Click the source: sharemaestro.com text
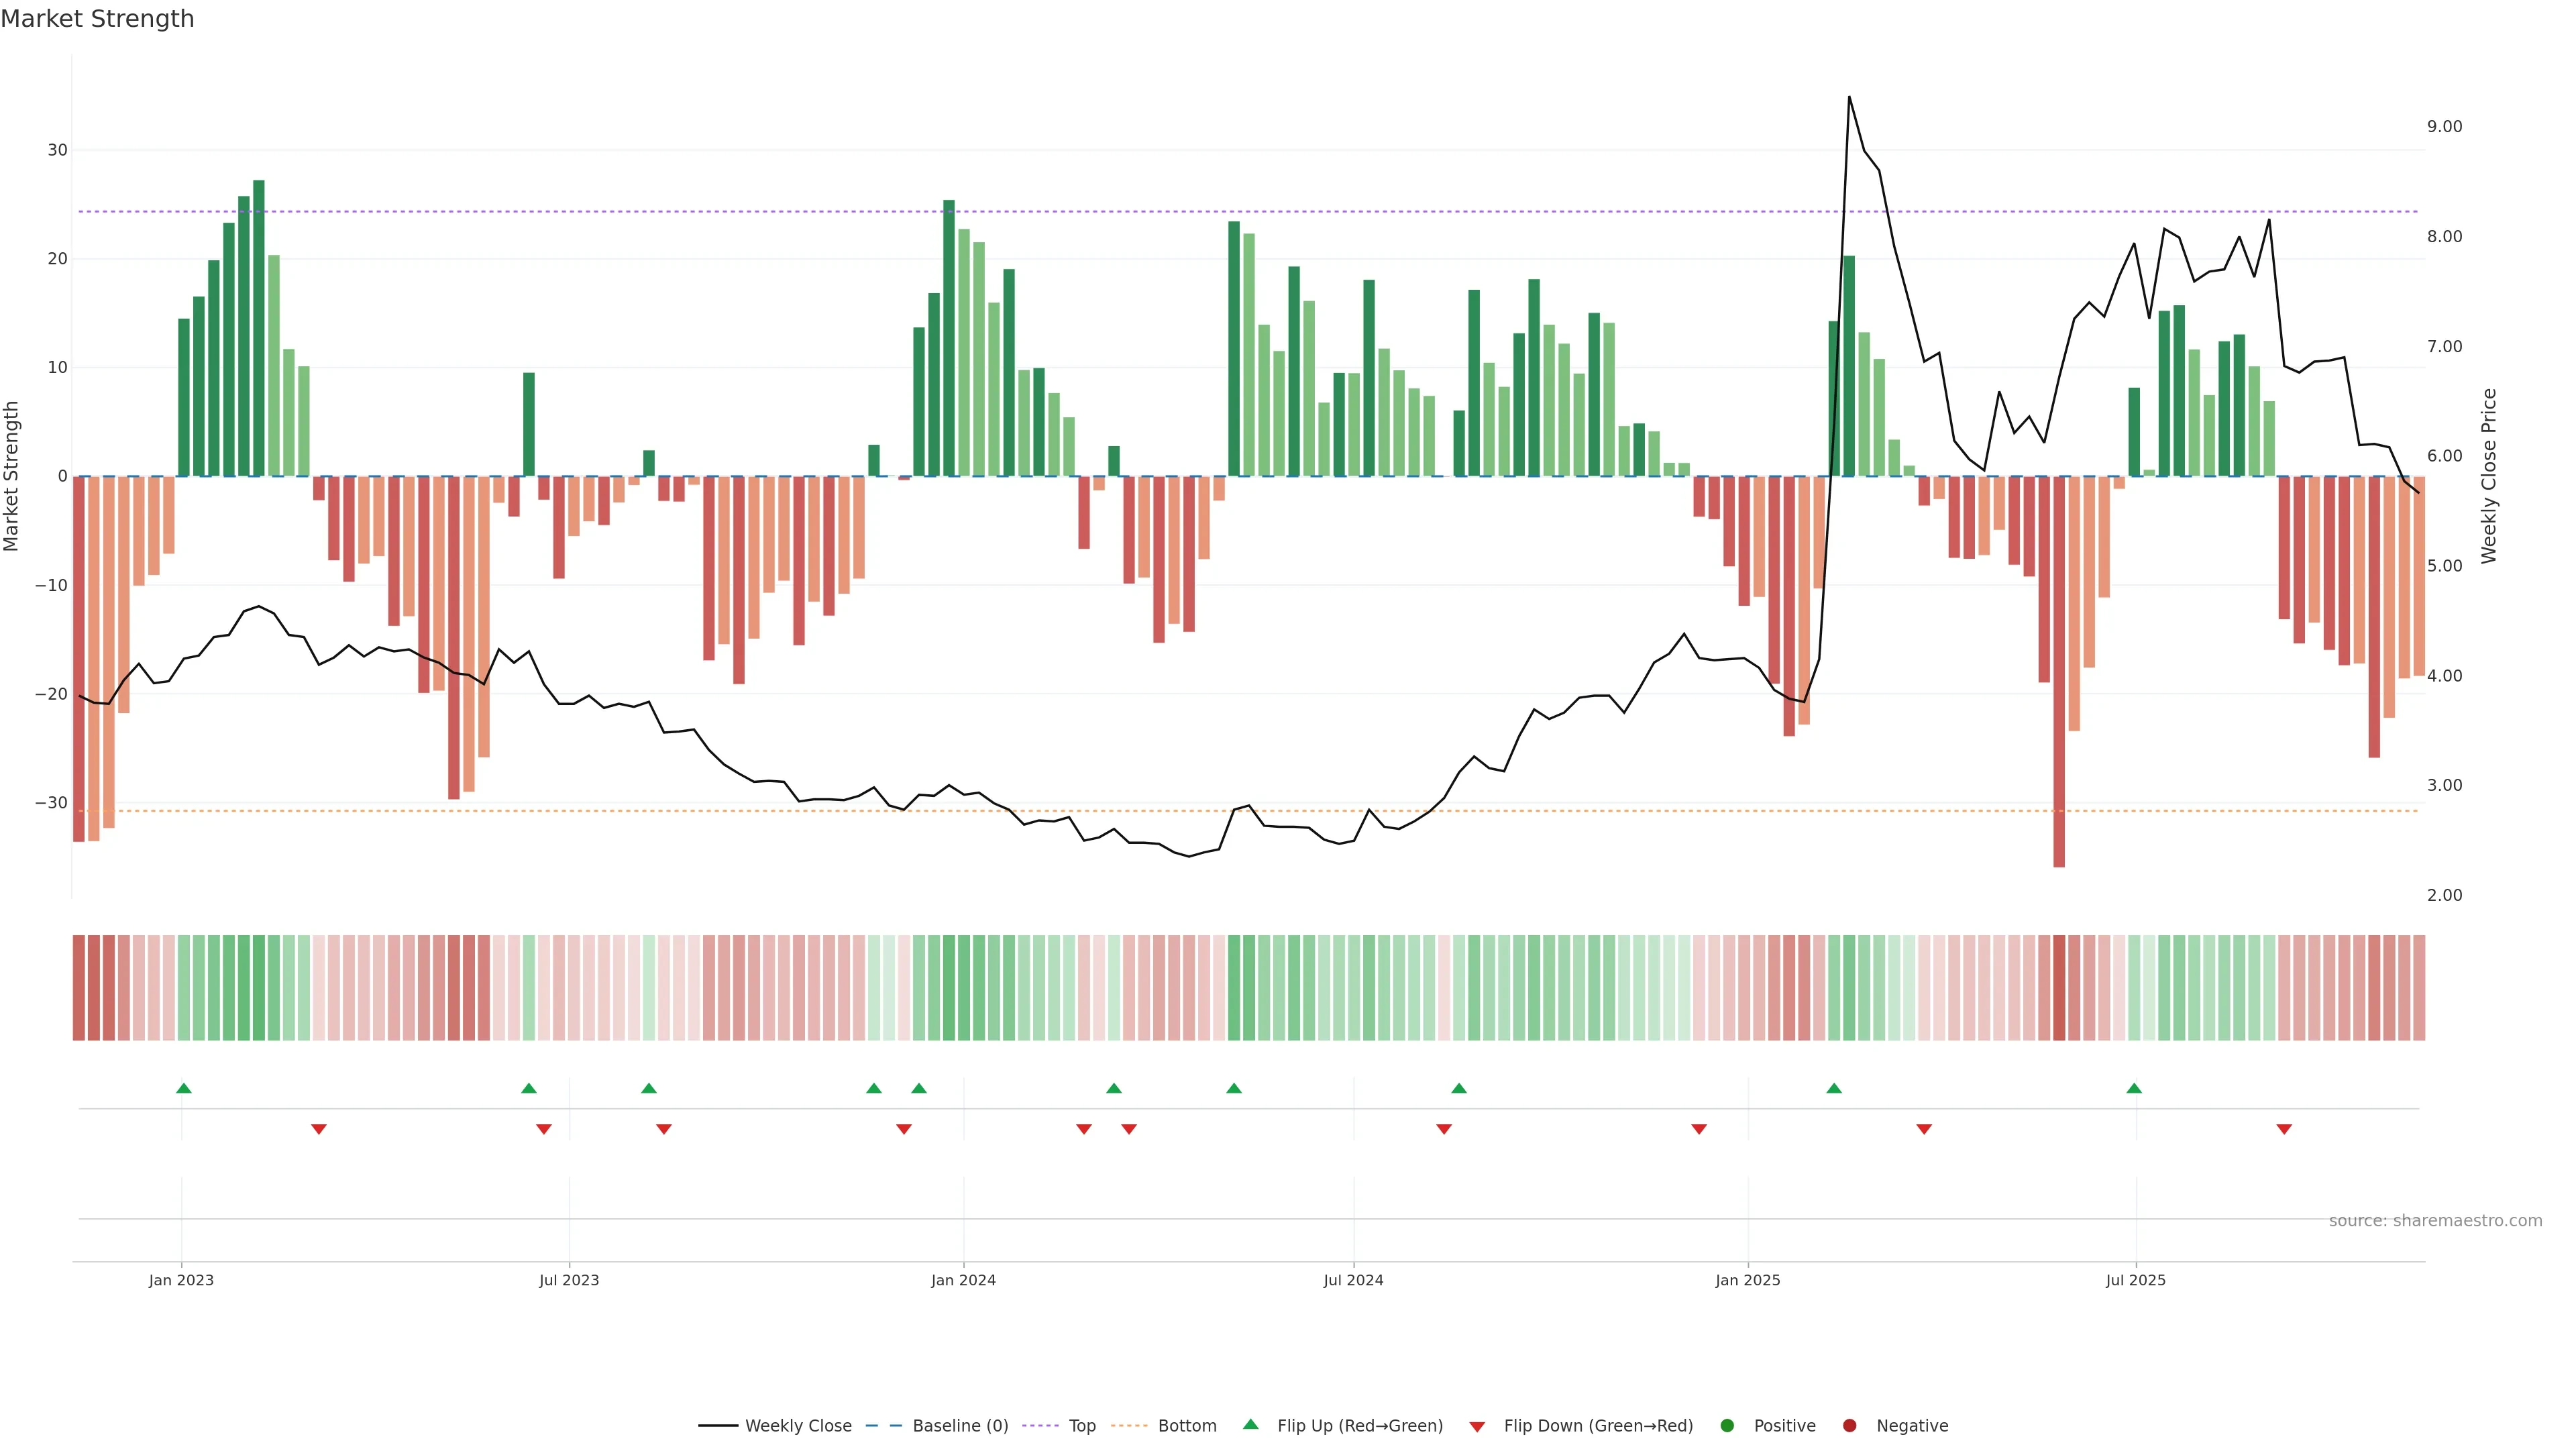Image resolution: width=2576 pixels, height=1449 pixels. click(2435, 1221)
